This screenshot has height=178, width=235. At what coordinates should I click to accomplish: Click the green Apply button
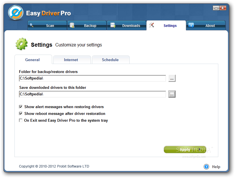point(185,149)
